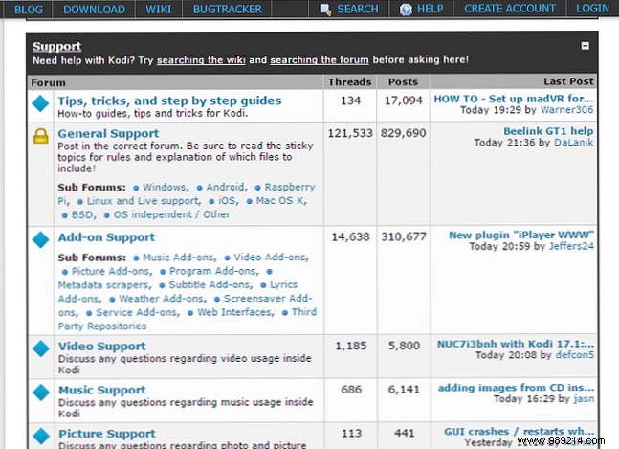
Task: Open the General Support forum
Action: coord(108,133)
